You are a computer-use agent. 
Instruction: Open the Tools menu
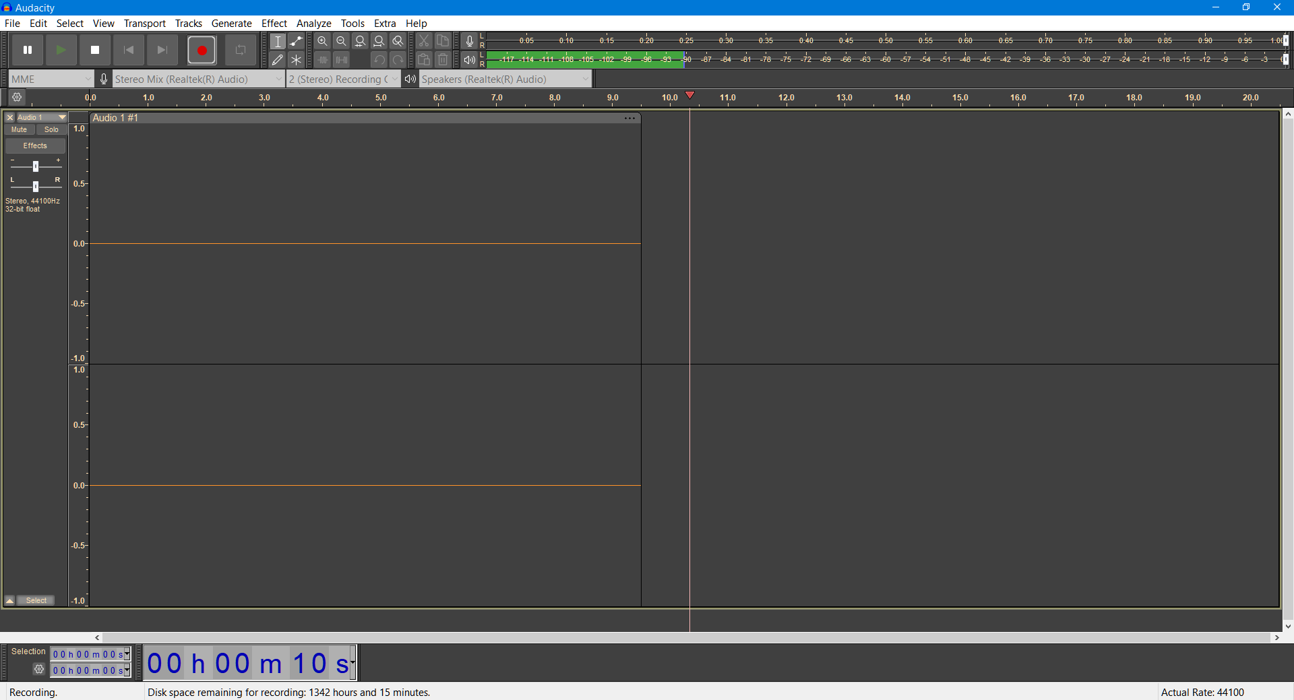(x=352, y=23)
